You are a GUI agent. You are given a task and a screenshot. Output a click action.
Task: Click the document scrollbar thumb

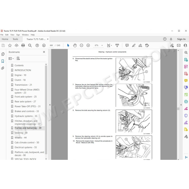pos(178,109)
